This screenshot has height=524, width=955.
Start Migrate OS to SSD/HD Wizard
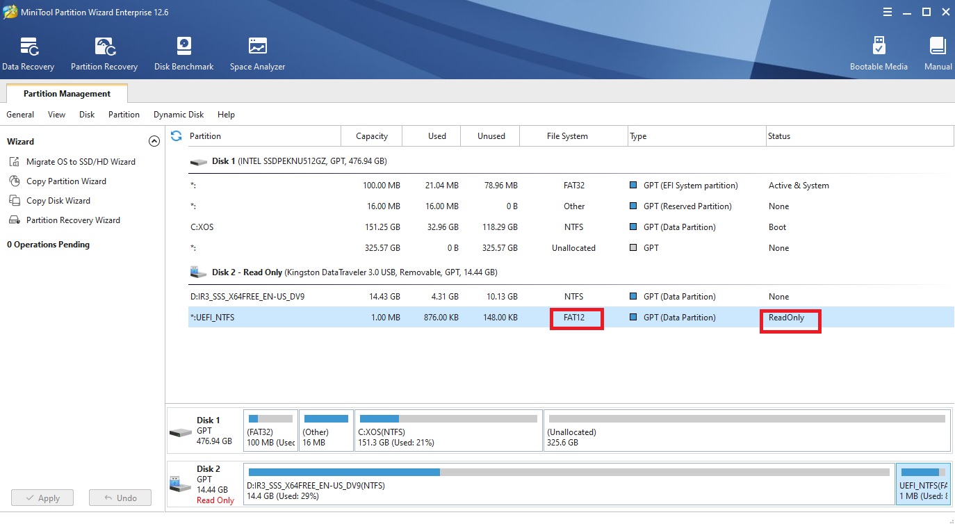click(81, 162)
